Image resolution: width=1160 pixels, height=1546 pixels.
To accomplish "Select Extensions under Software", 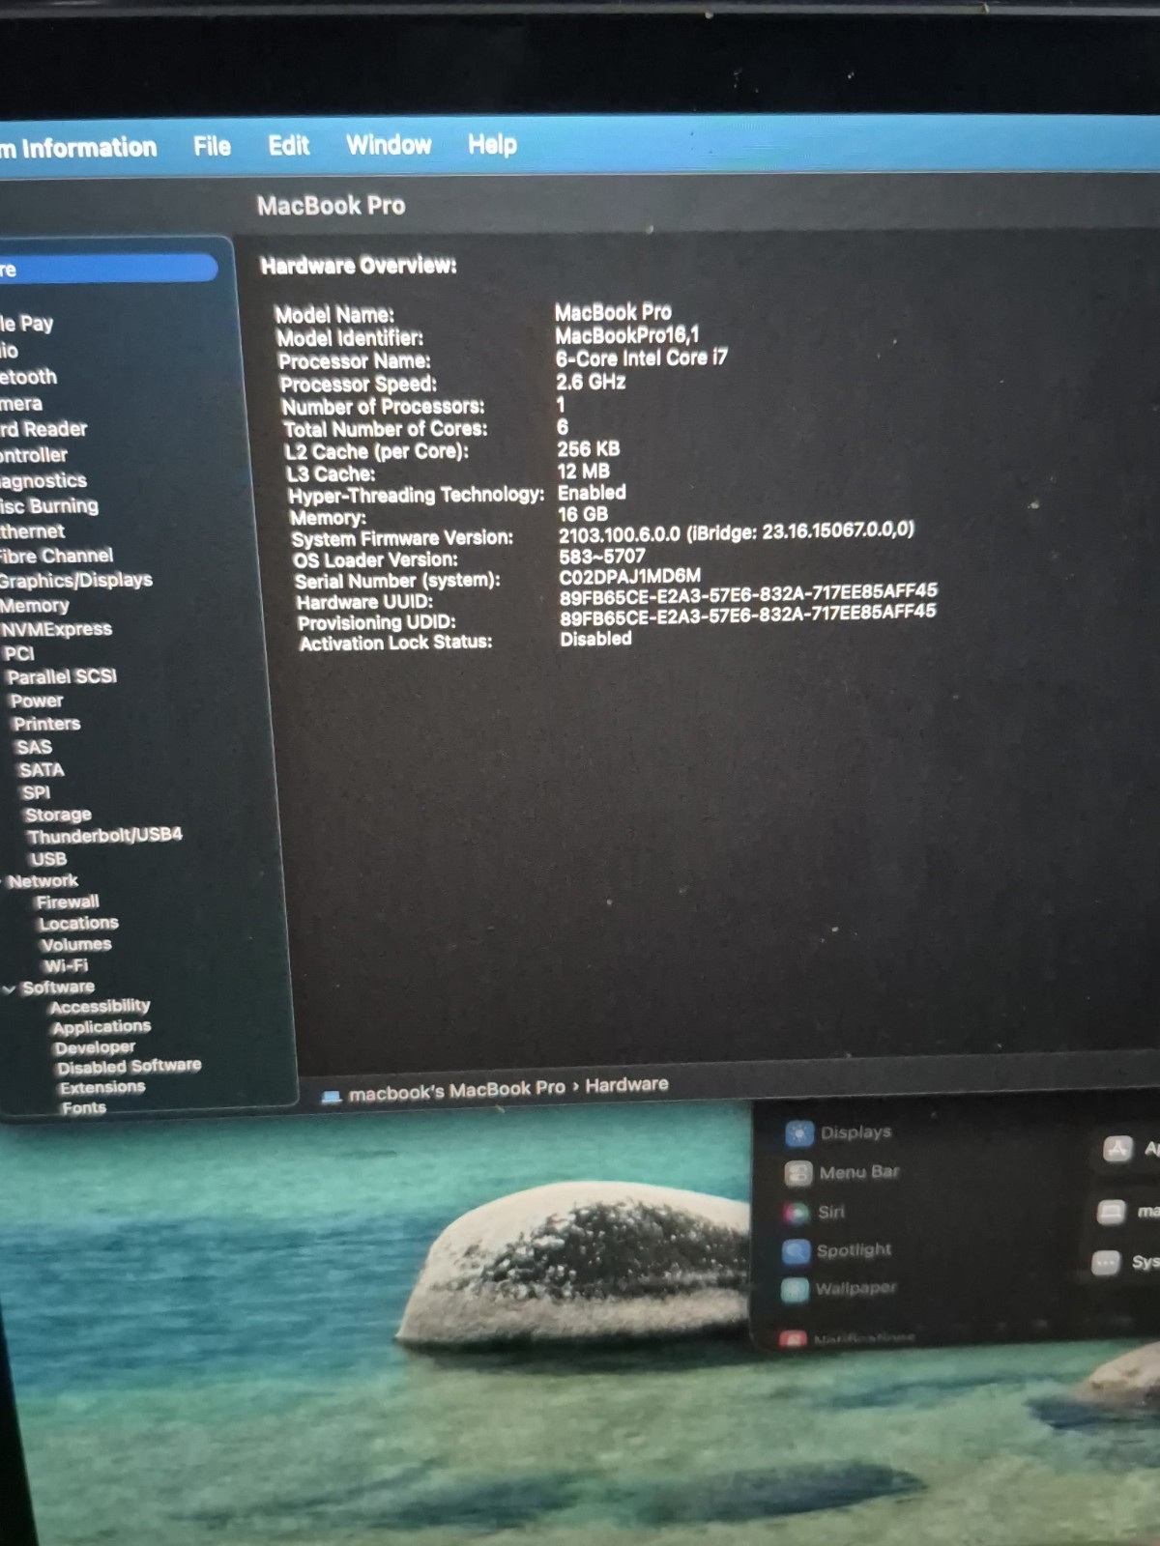I will tap(101, 1087).
